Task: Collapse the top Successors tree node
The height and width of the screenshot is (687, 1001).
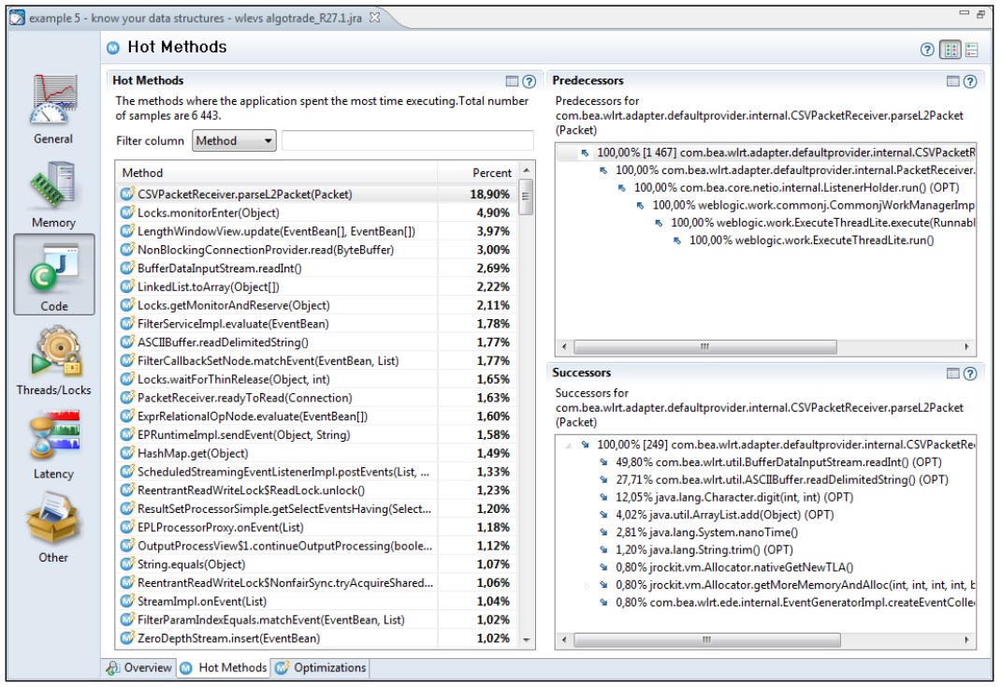Action: 568,445
